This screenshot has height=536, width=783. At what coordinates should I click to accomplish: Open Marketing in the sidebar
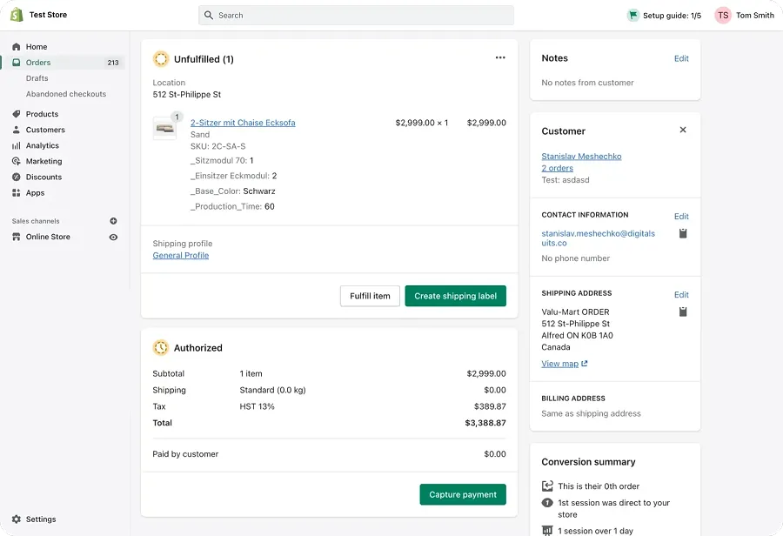(44, 161)
